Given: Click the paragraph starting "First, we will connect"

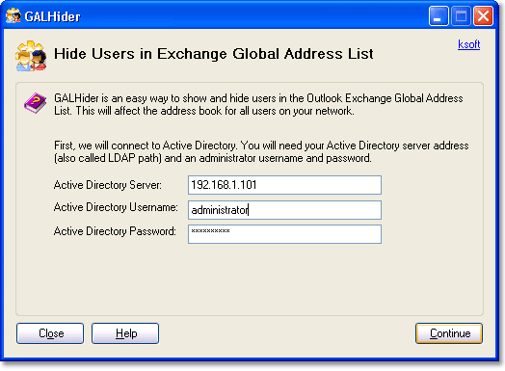Looking at the screenshot, I should (x=261, y=152).
